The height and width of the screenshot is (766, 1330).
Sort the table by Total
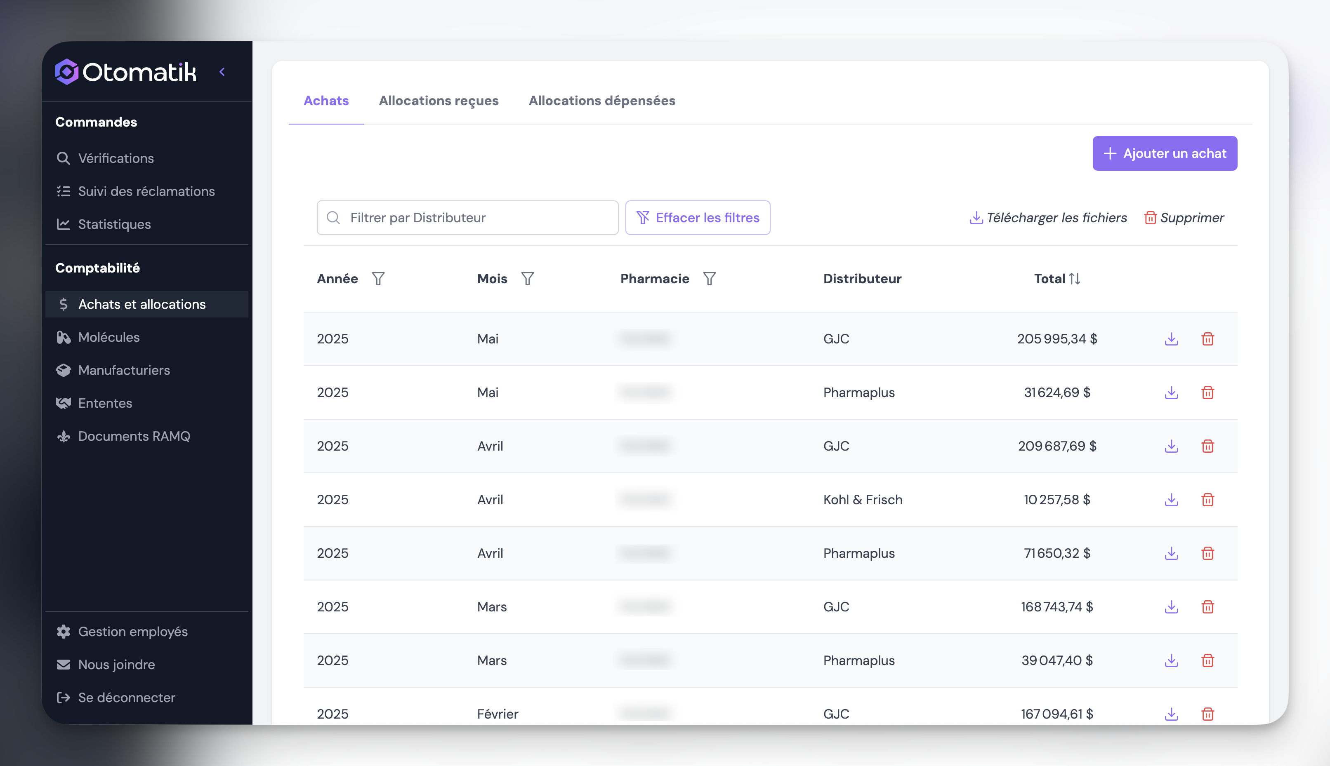click(1074, 279)
